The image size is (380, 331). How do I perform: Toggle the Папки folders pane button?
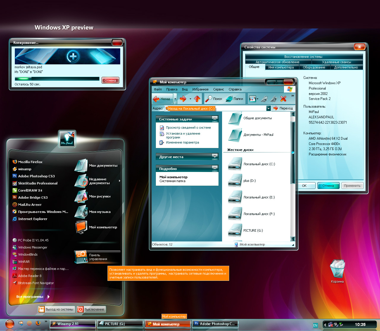(234, 99)
